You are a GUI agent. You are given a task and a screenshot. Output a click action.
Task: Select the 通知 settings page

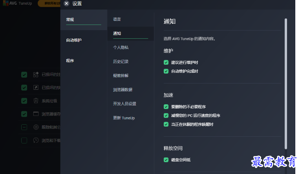pyautogui.click(x=130, y=33)
